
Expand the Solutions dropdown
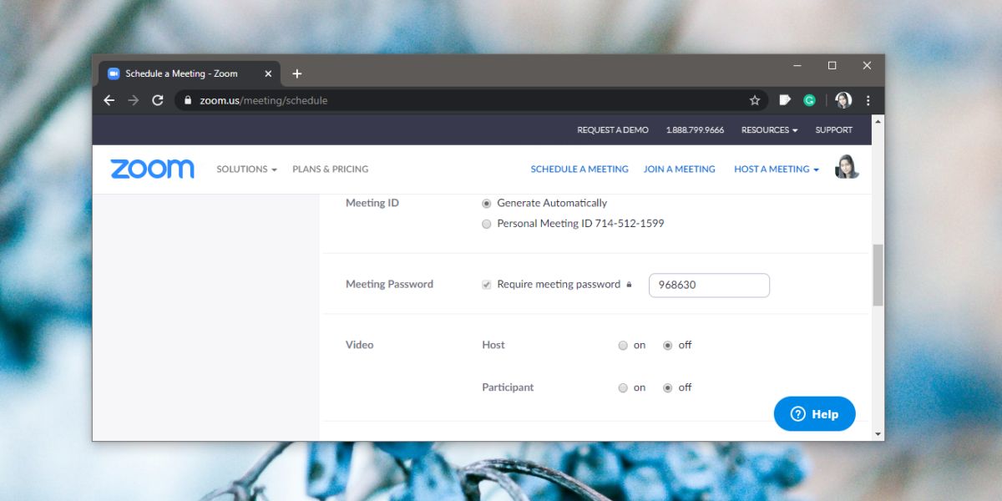click(x=246, y=170)
